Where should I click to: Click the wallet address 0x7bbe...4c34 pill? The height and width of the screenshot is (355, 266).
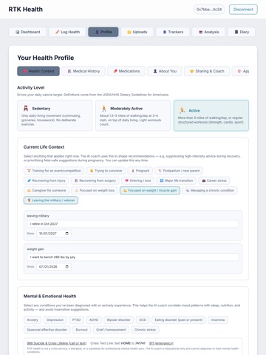(x=209, y=10)
